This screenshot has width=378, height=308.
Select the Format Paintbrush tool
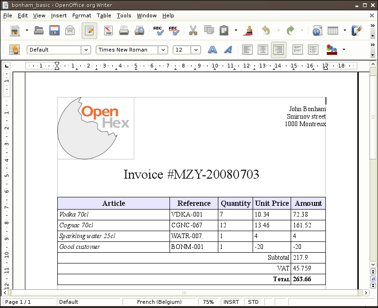click(x=247, y=31)
